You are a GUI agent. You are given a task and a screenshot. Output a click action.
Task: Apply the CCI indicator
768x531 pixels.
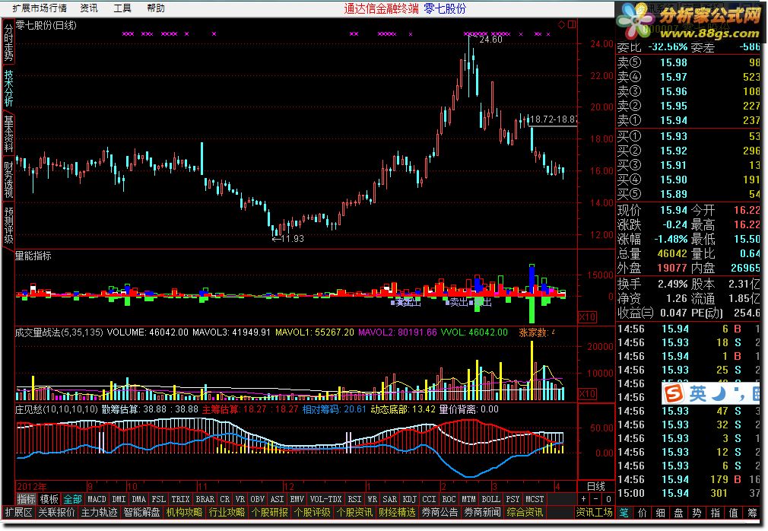pyautogui.click(x=429, y=499)
